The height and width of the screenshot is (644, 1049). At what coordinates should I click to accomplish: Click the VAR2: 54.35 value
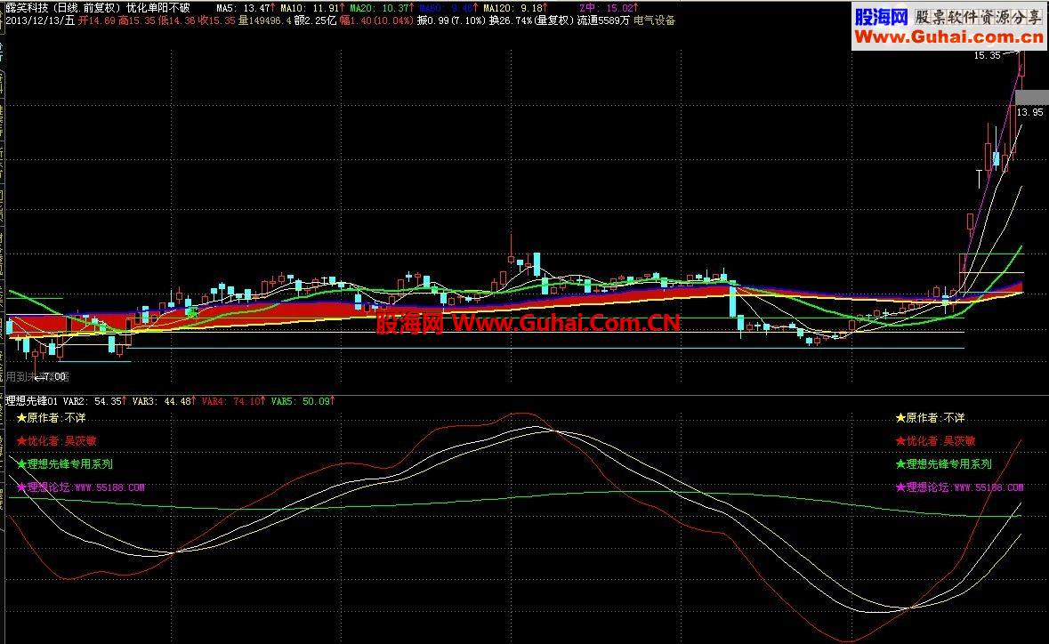[x=94, y=401]
